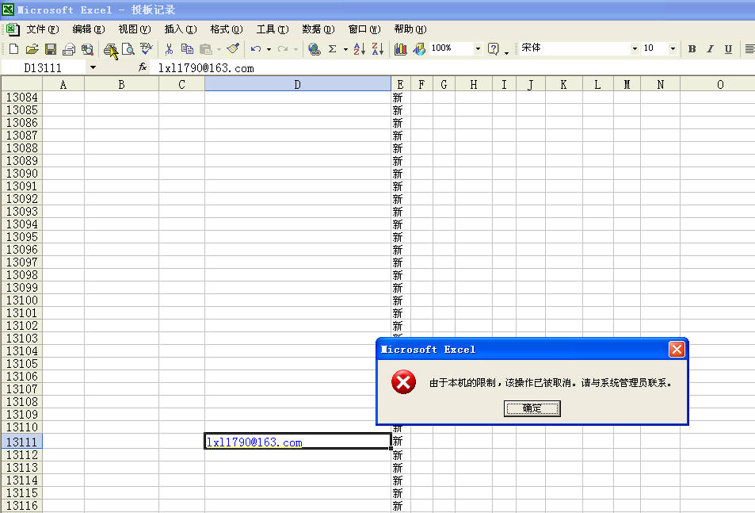The width and height of the screenshot is (755, 513).
Task: Click the Paste clipboard icon
Action: click(206, 48)
